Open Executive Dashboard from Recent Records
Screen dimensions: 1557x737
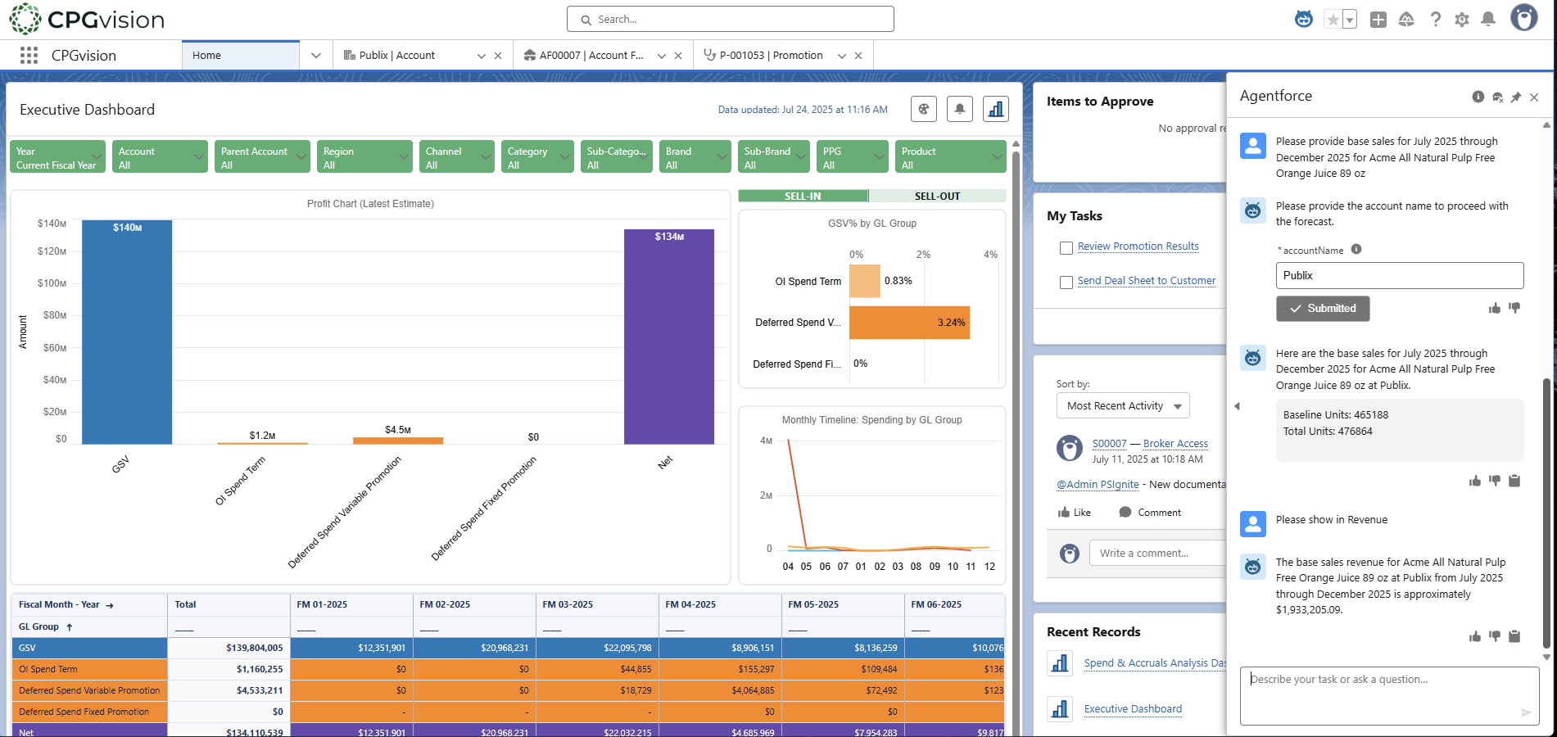pos(1133,709)
